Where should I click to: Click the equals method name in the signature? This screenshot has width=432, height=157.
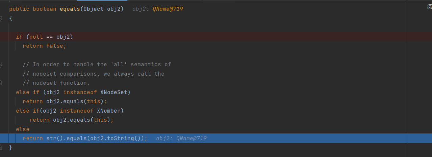click(x=70, y=9)
